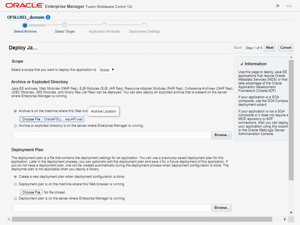Click the Information panel heading

[x=256, y=64]
